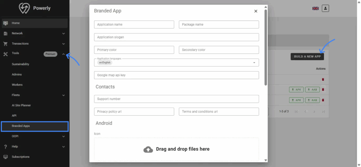Click the red delete trash icon
This screenshot has height=167, width=361.
coord(323,79)
